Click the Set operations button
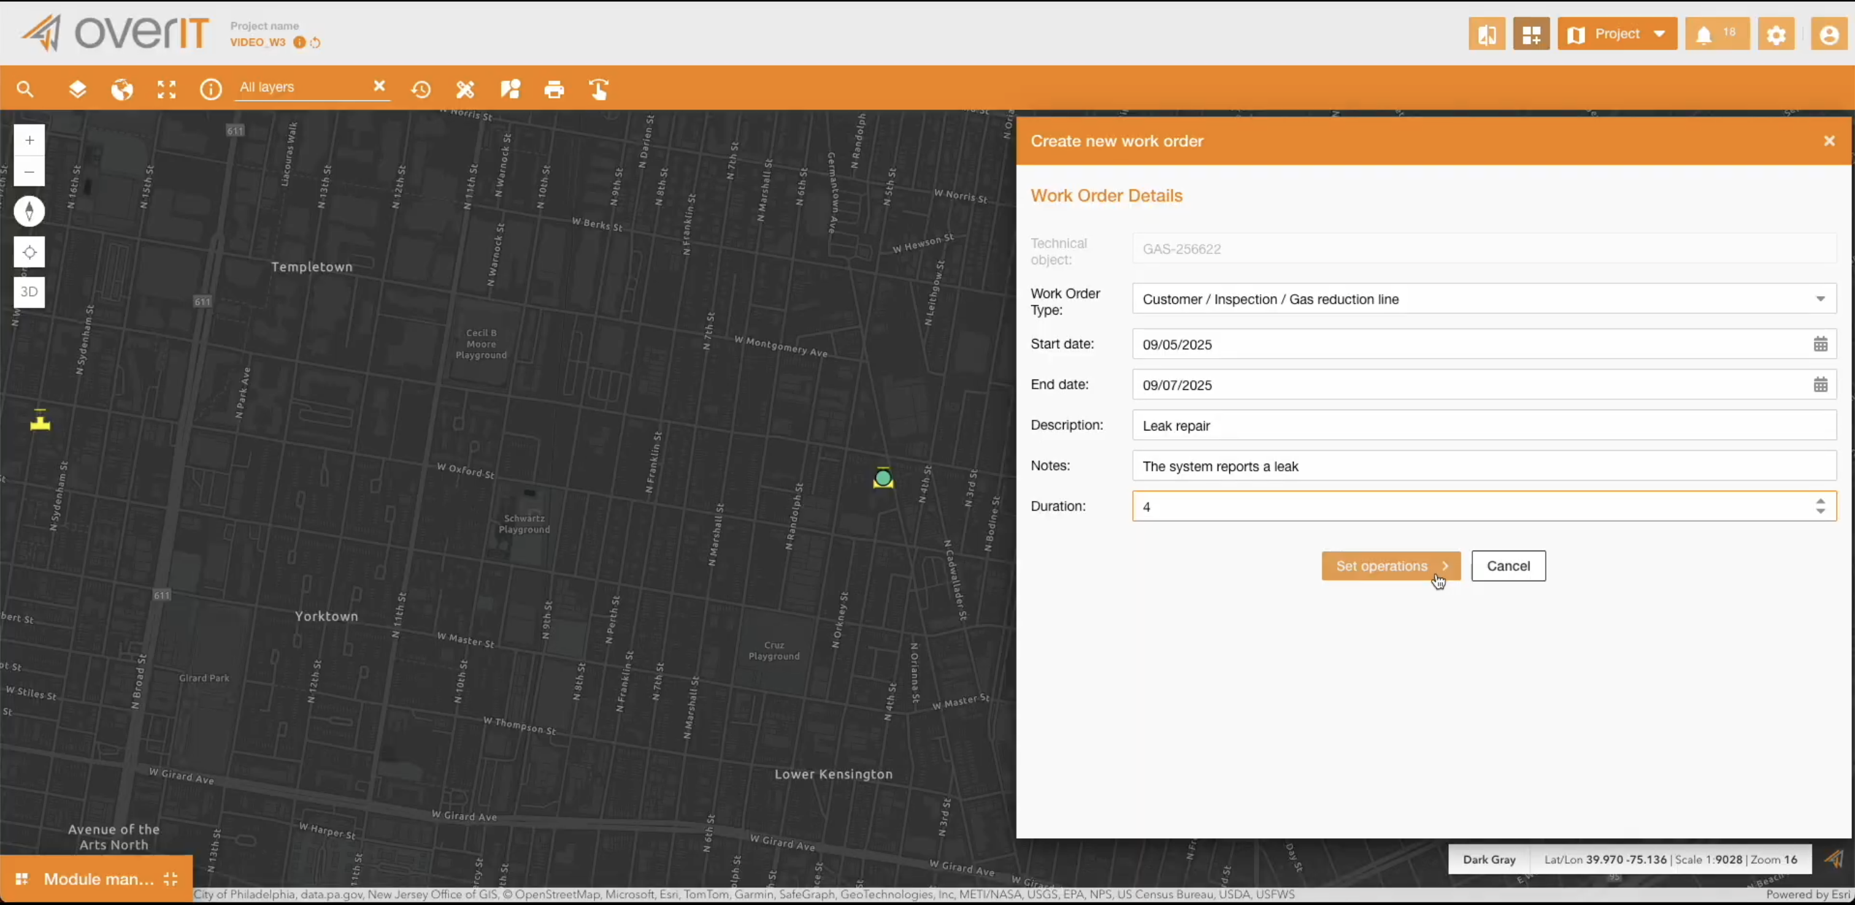 coord(1391,566)
